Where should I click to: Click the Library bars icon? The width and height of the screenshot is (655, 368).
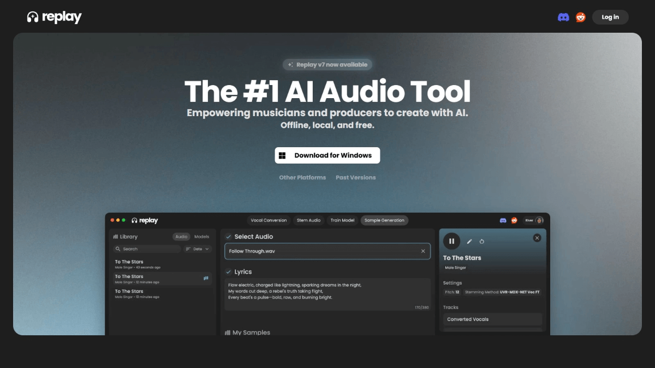pyautogui.click(x=116, y=237)
